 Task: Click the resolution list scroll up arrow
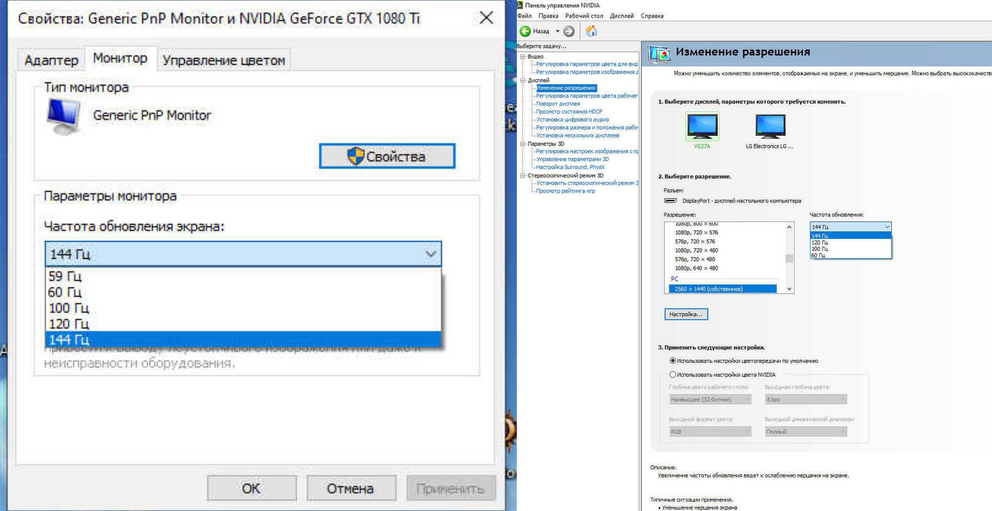[789, 227]
